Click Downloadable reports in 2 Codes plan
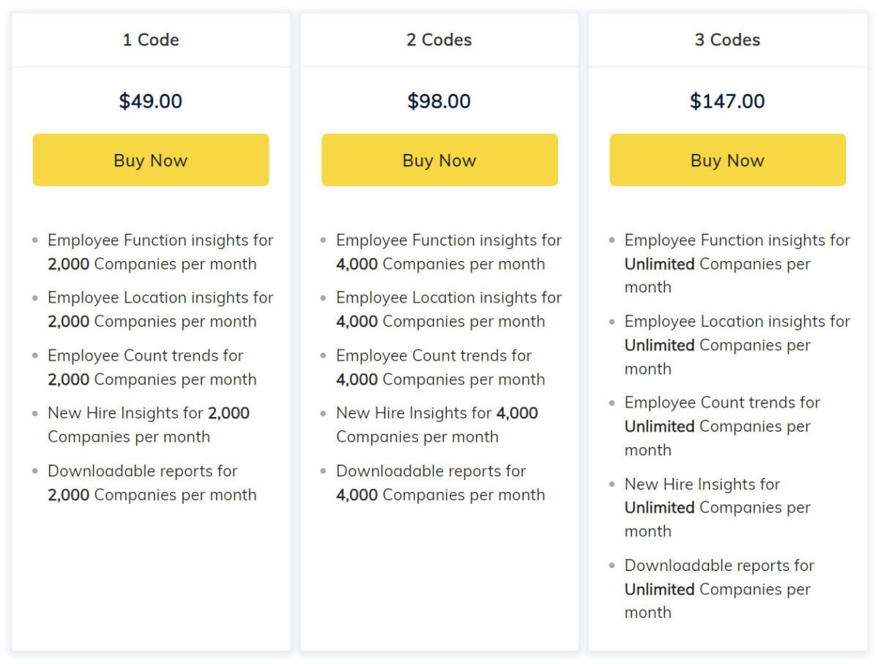The height and width of the screenshot is (664, 879). (x=430, y=471)
